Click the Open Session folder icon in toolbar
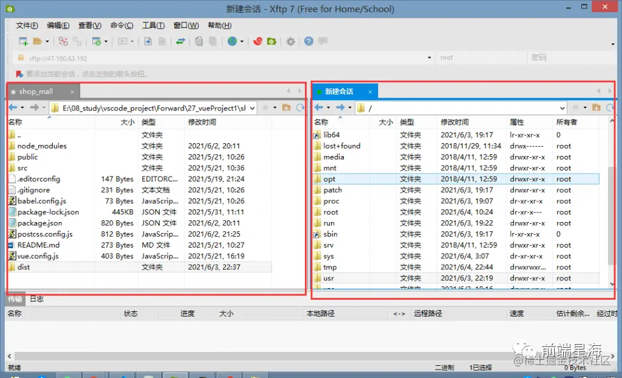This screenshot has height=378, width=622. (x=38, y=41)
